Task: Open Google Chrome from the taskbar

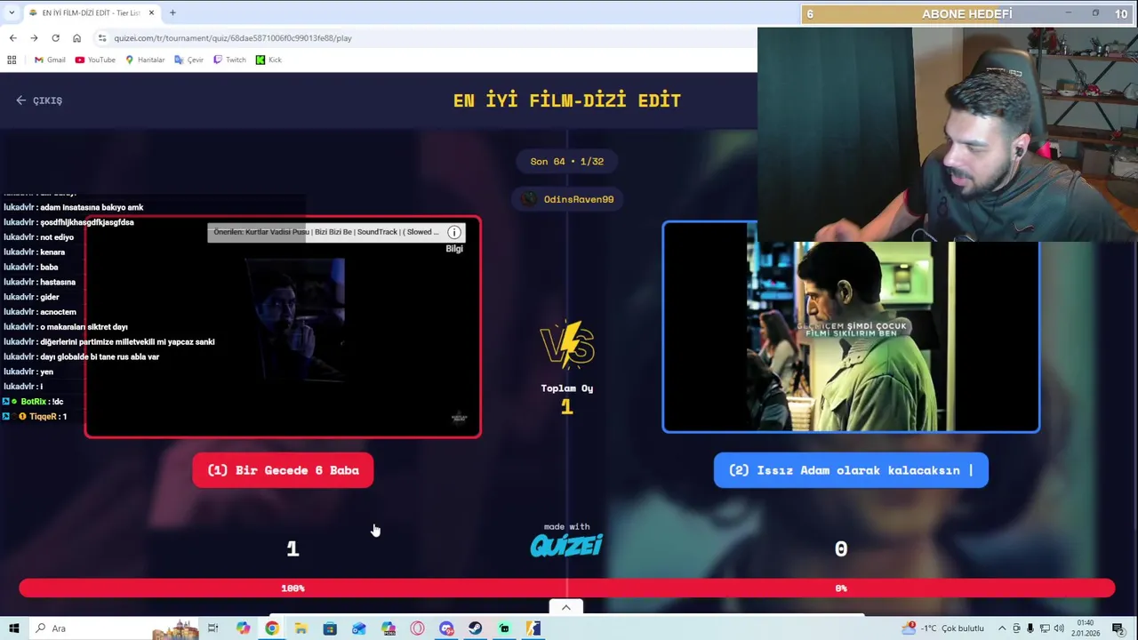Action: [x=272, y=628]
